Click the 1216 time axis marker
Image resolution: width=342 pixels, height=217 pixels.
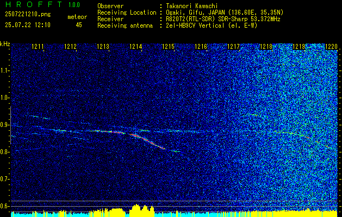[201, 46]
